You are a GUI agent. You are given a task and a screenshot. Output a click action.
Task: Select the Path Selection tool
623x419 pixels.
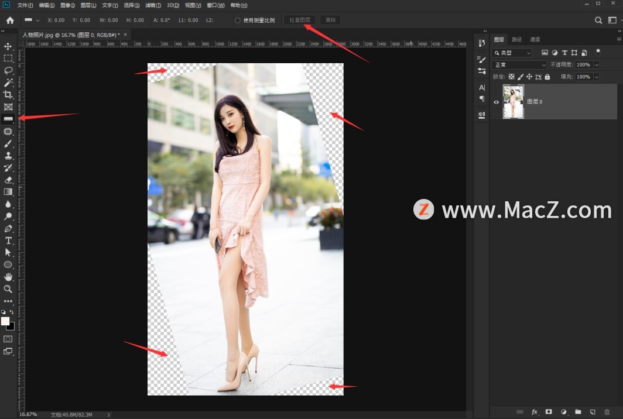[x=8, y=253]
